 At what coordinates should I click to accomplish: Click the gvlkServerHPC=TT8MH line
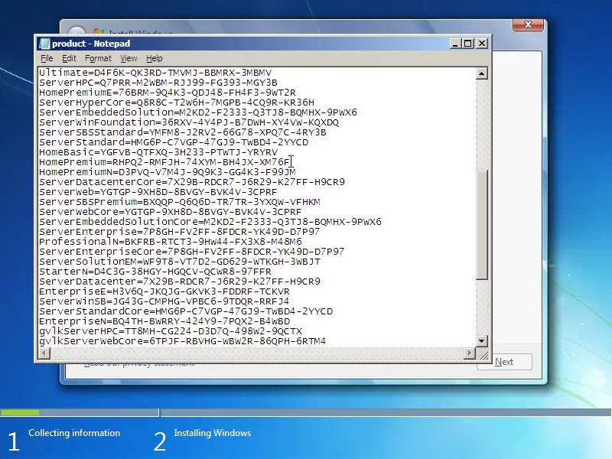(171, 331)
